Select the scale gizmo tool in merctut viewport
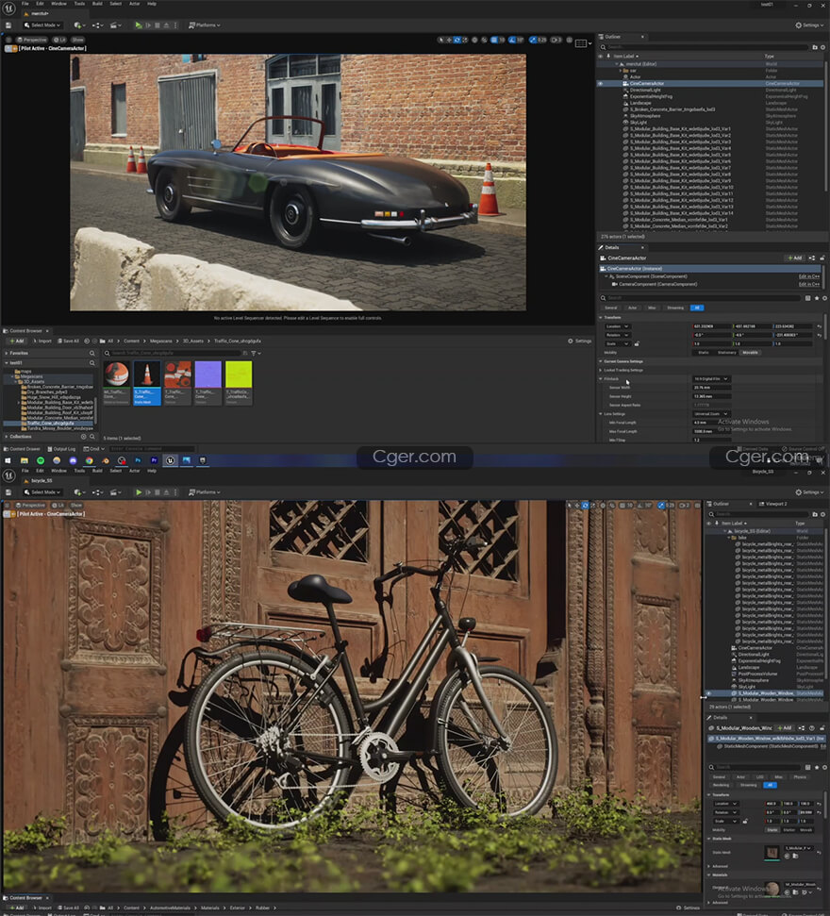The height and width of the screenshot is (916, 830). tap(465, 40)
